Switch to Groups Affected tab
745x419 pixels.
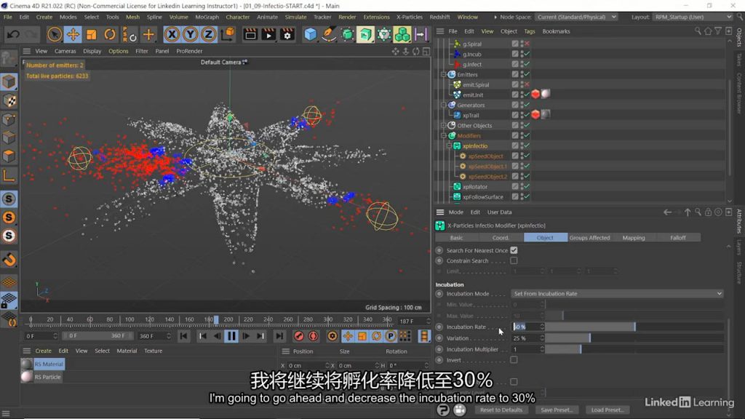589,238
